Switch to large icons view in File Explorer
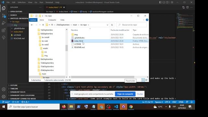Screen dimensions: 208x117 147,80
